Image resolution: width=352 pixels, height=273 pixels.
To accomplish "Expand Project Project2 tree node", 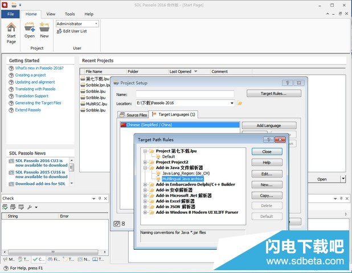I will tap(145, 162).
